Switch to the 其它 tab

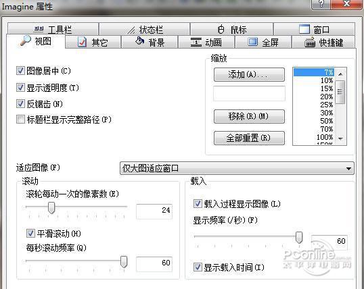[x=93, y=42]
